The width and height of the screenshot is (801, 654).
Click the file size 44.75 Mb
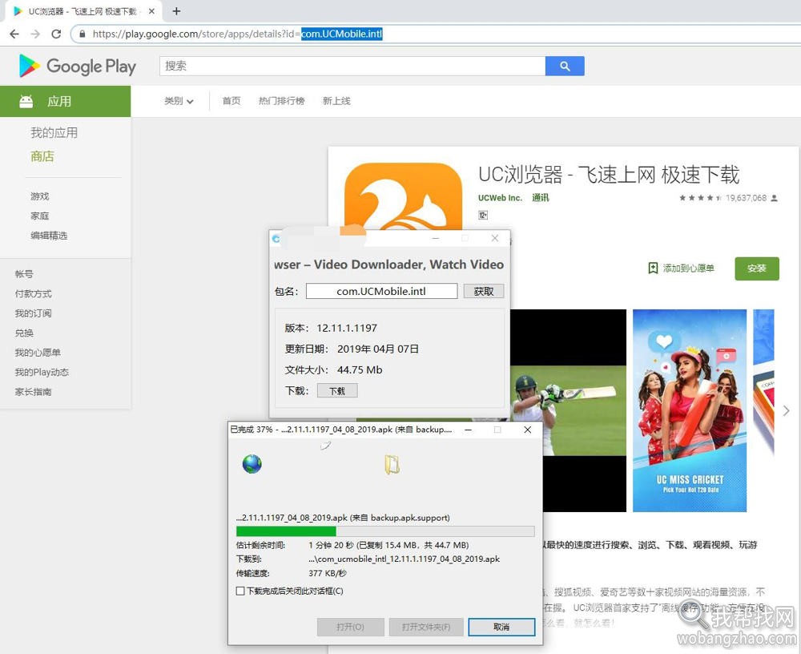[x=360, y=369]
